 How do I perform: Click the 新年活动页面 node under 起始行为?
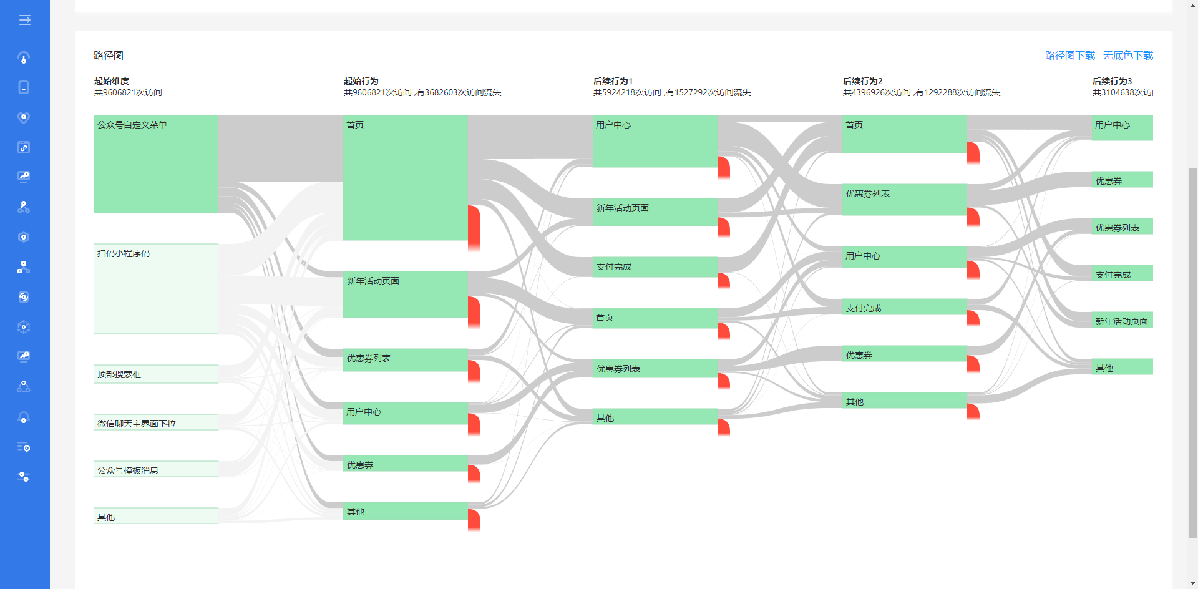(x=405, y=294)
